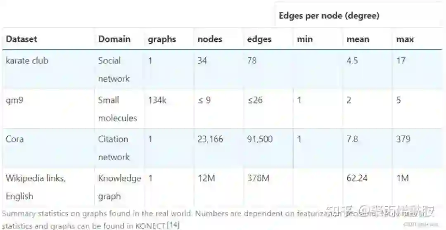Click the mean column header

tap(358, 39)
